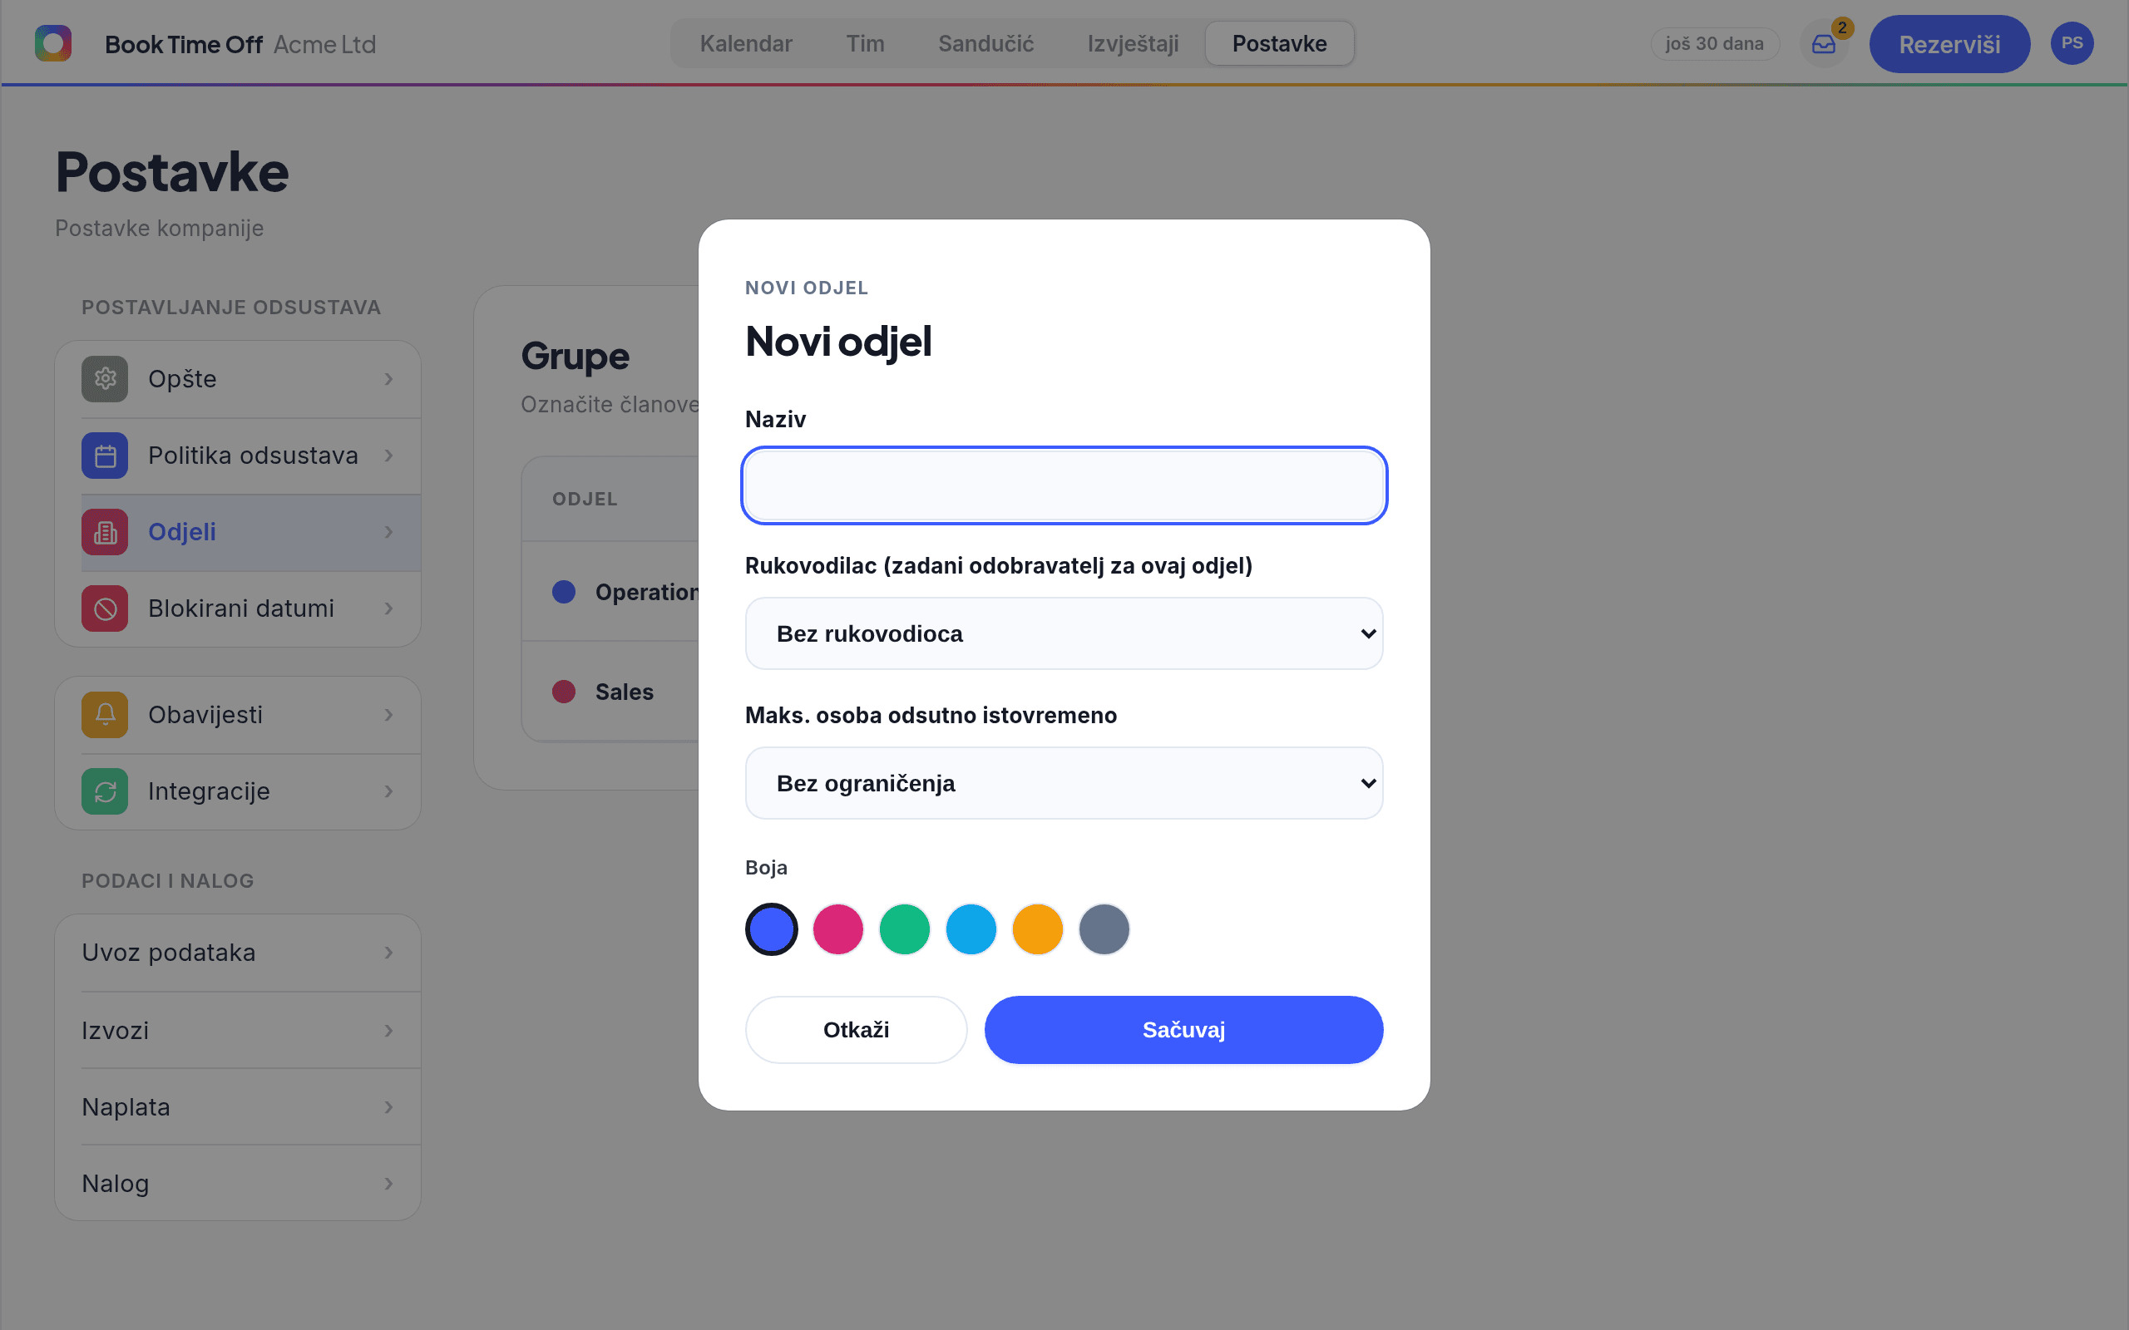Pick the orange color swatch
The width and height of the screenshot is (2129, 1330).
(1037, 929)
